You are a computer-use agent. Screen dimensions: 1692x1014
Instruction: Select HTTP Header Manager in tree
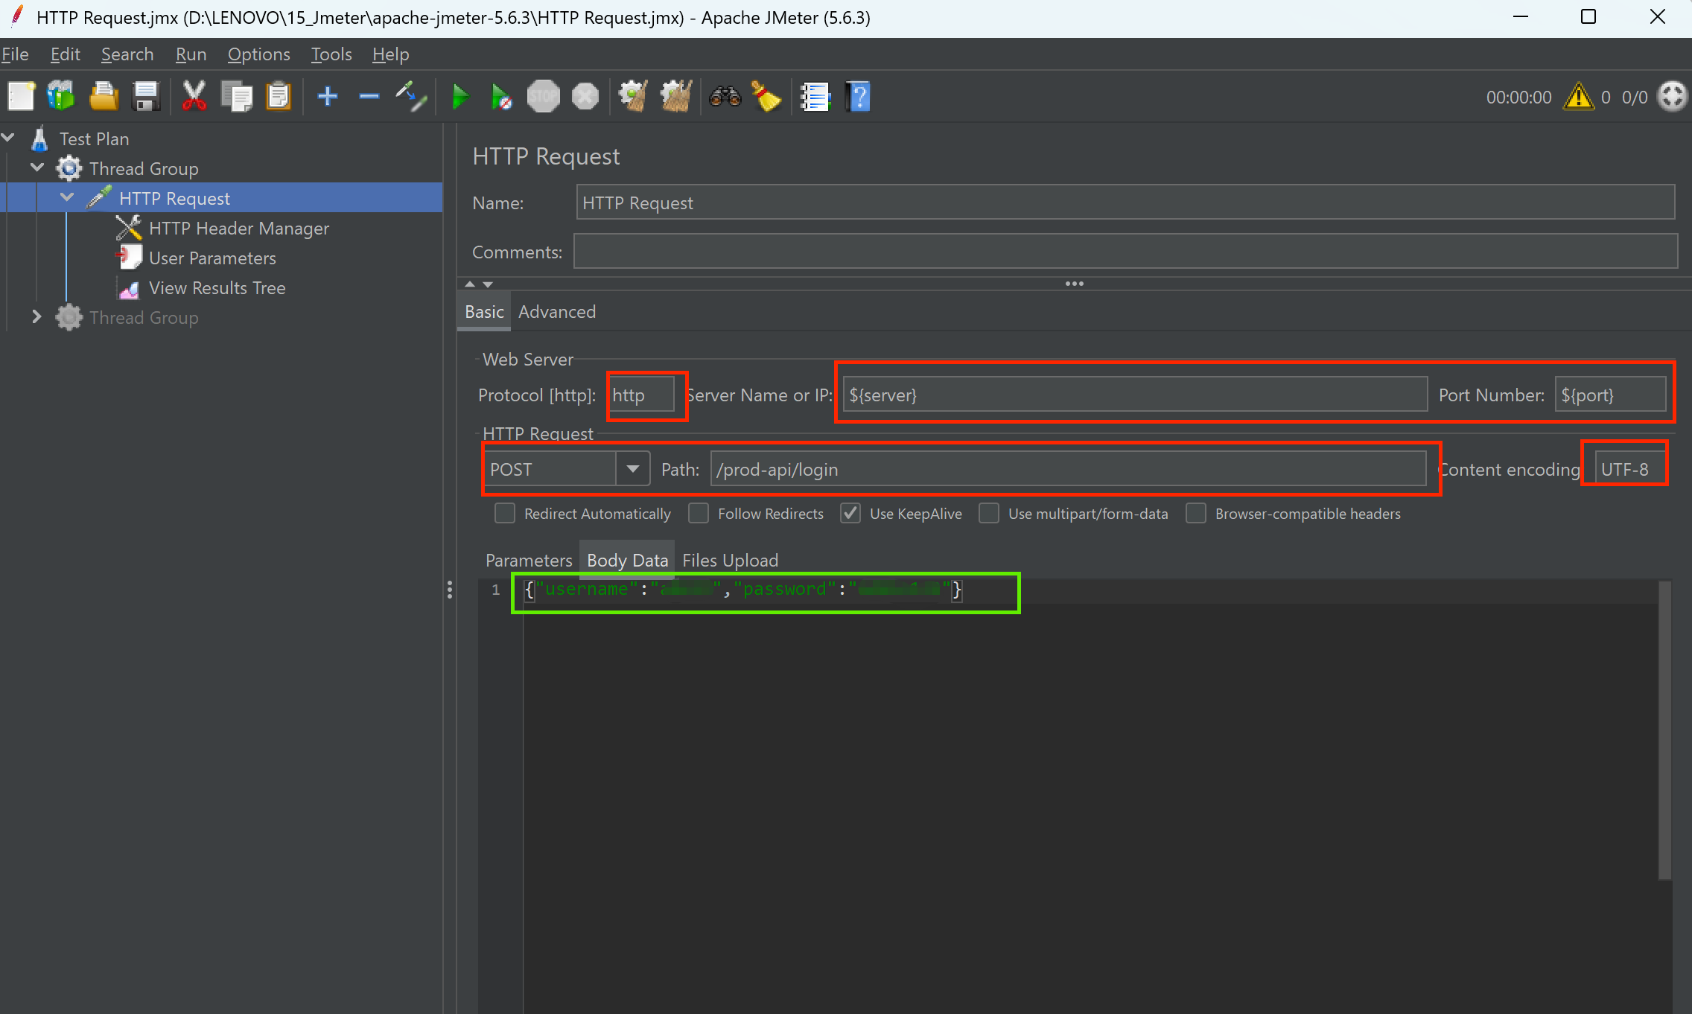pyautogui.click(x=238, y=229)
